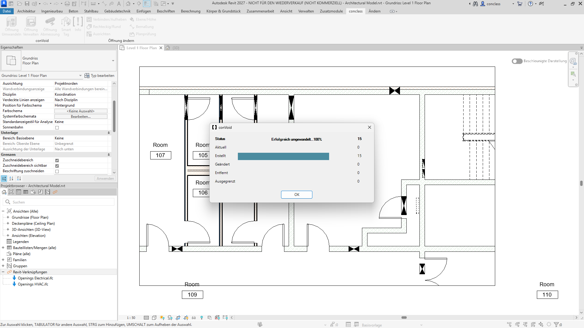The width and height of the screenshot is (584, 328).
Task: Select alphabetical A-Z sort in properties palette
Action: click(x=11, y=179)
